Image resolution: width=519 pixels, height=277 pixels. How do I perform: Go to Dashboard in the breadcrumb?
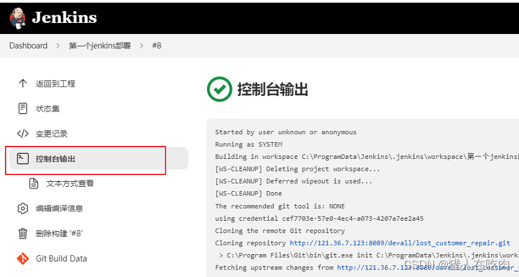click(28, 46)
